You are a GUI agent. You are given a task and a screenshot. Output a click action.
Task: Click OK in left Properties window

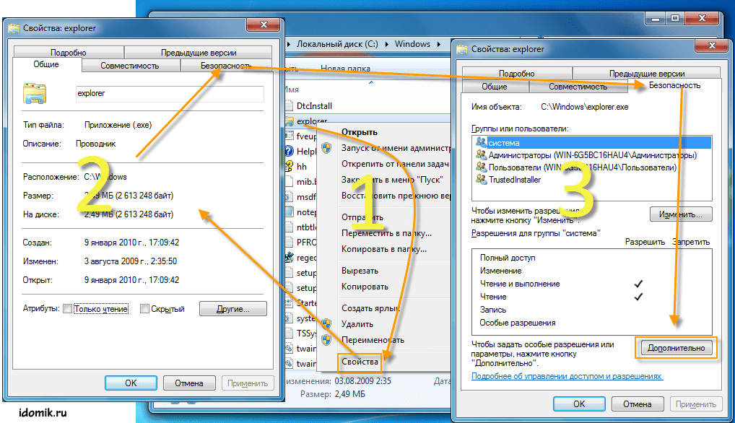[131, 383]
